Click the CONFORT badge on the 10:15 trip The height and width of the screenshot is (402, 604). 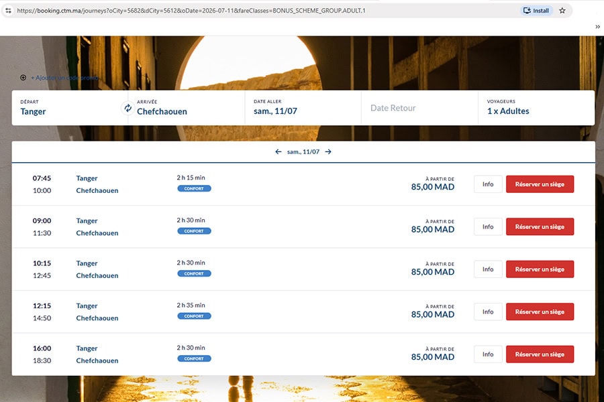[x=194, y=273]
